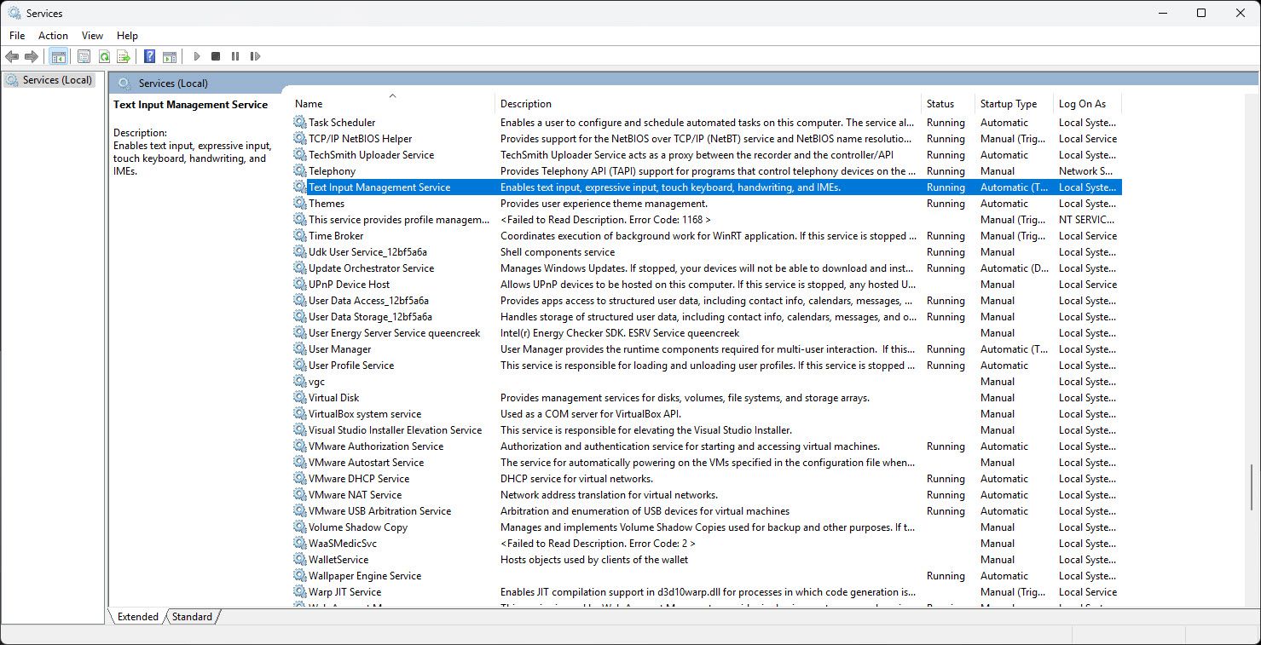Click the Back arrow in the toolbar

12,56
